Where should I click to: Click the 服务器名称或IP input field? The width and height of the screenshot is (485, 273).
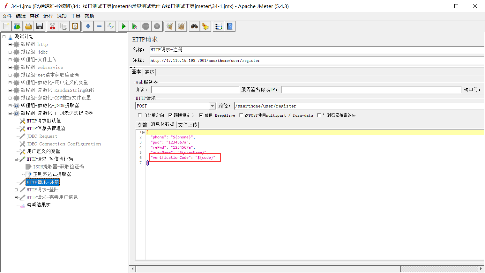(371, 89)
